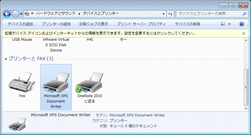
Task: Select the Microsoft XPS Document Writer printer icon
Action: pos(56,82)
